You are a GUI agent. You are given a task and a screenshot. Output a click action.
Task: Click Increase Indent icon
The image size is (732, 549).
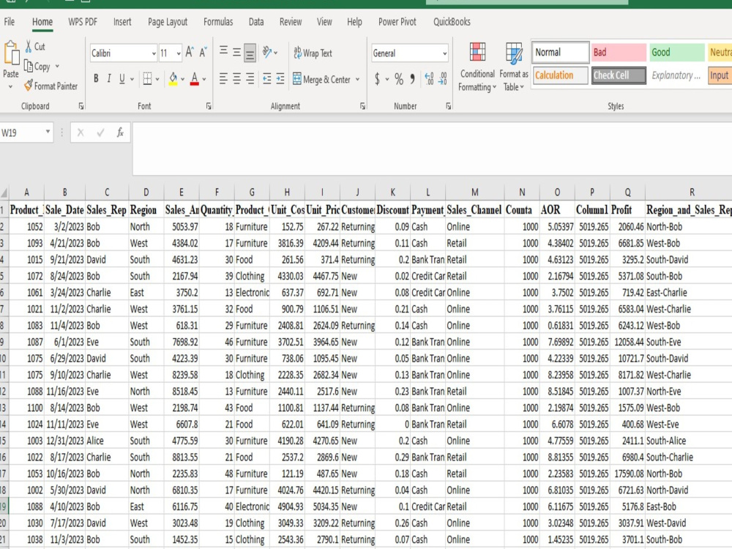pos(280,78)
